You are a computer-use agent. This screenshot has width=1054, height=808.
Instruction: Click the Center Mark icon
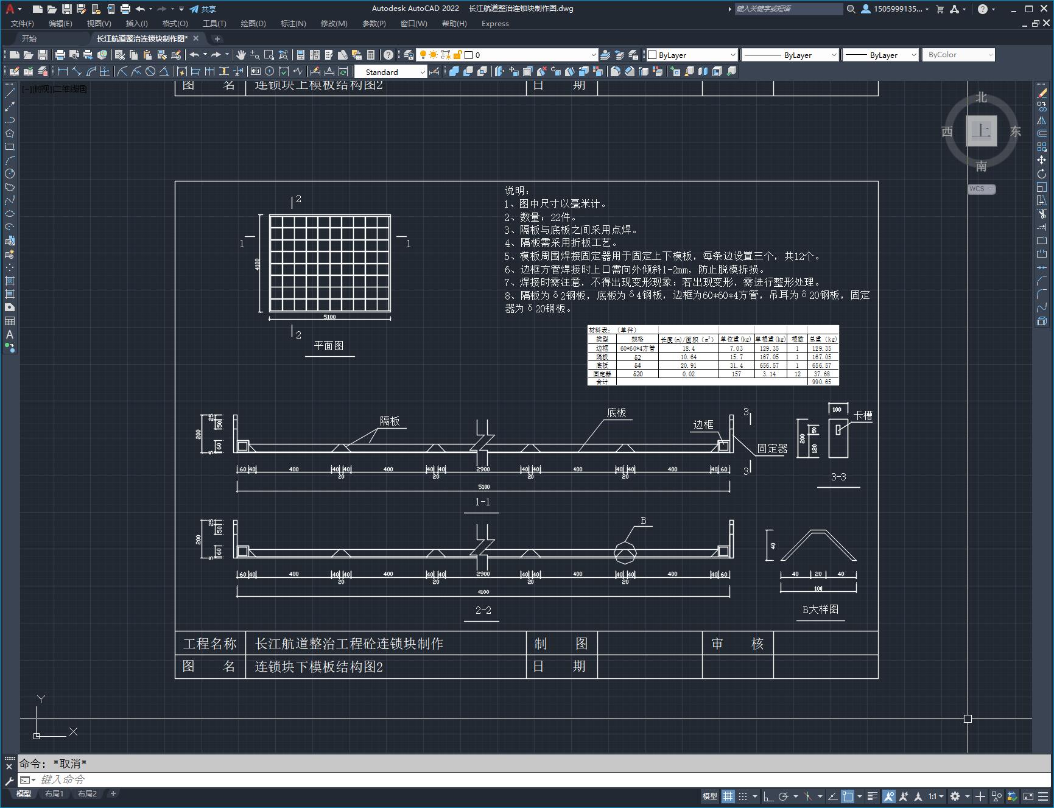point(269,72)
